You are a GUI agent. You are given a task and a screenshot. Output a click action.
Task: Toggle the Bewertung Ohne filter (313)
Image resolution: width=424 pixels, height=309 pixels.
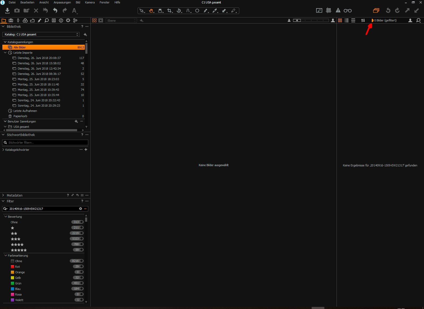pyautogui.click(x=77, y=222)
